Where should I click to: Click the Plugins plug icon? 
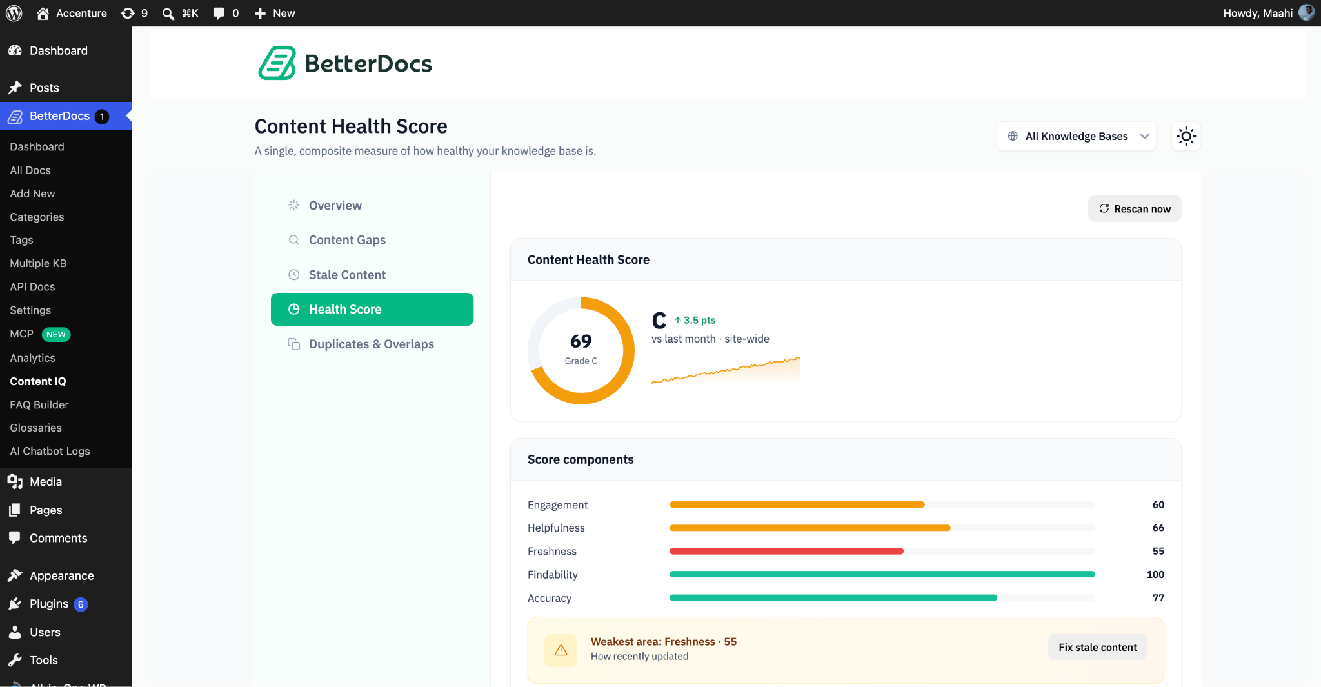click(15, 604)
